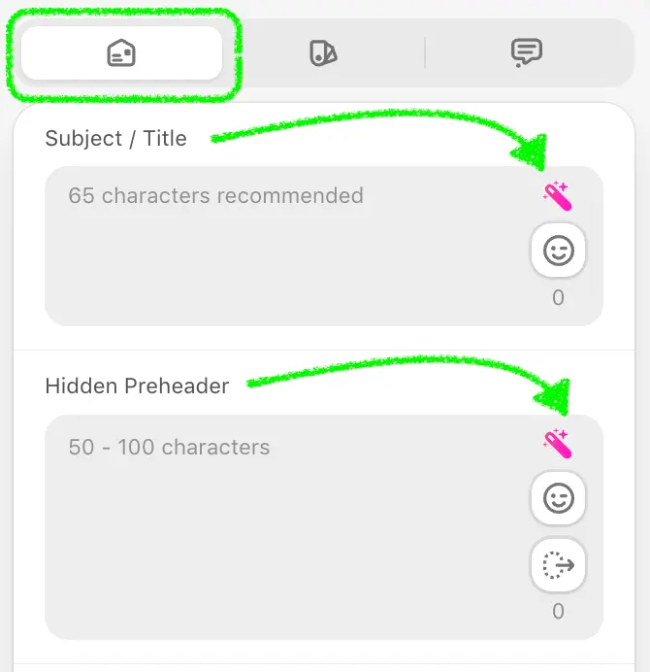This screenshot has width=650, height=672.
Task: Click the vertical divider between tab icons
Action: click(425, 52)
